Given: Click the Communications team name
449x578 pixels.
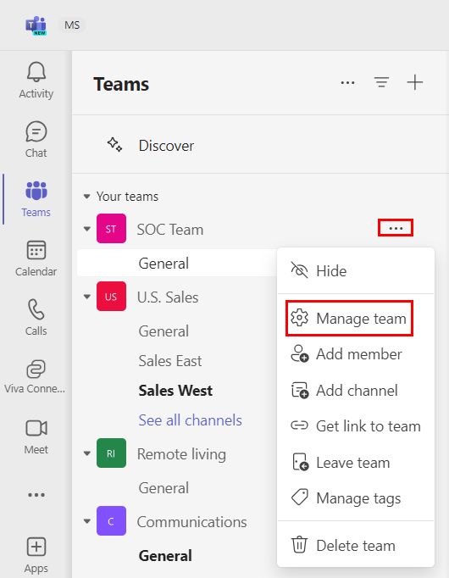Looking at the screenshot, I should pyautogui.click(x=192, y=522).
